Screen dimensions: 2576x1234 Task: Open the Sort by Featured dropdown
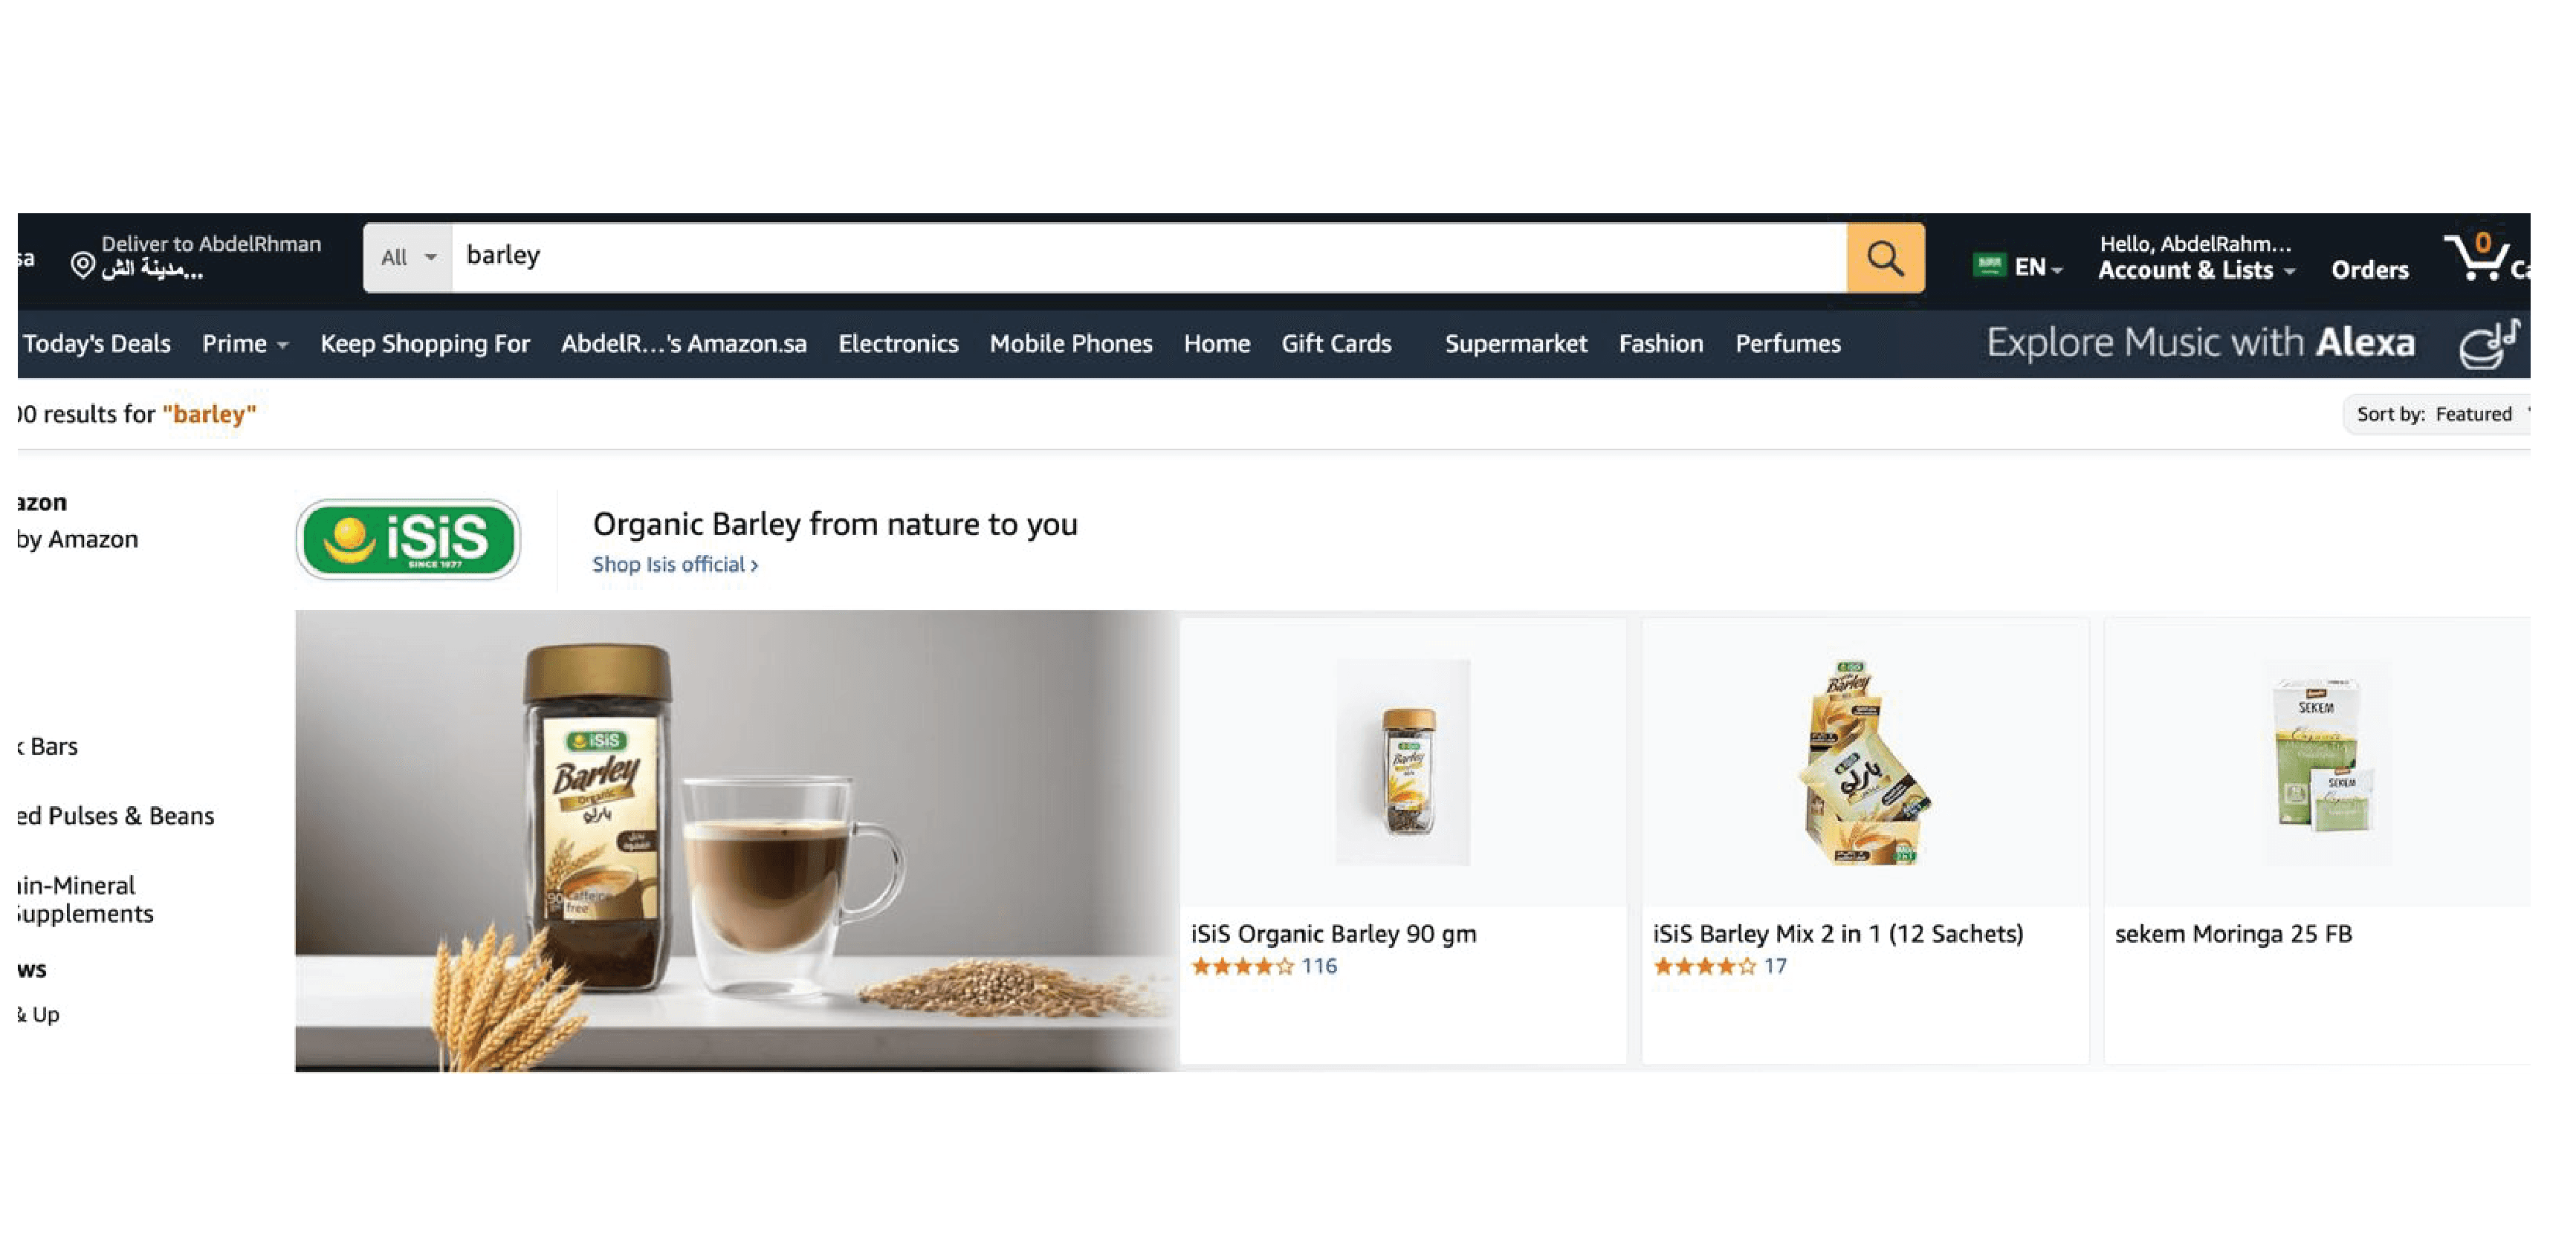coord(2438,414)
